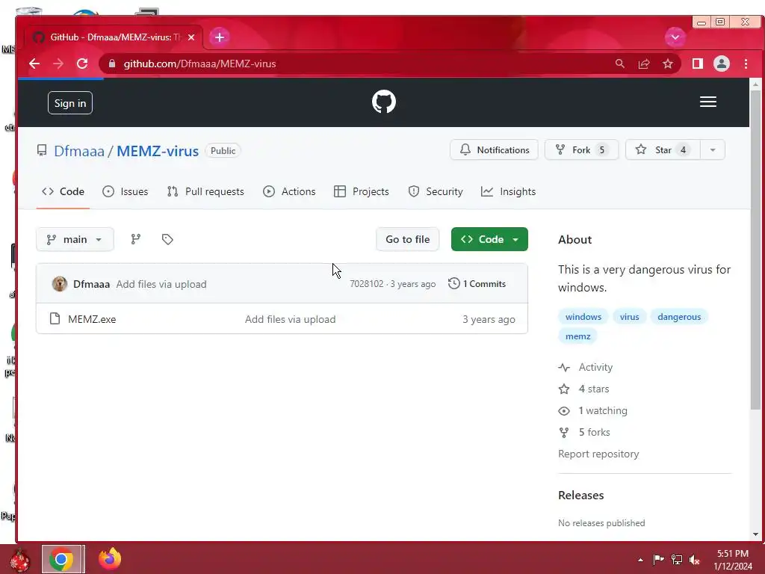View the 1 Commits history link
765x574 pixels.
[477, 283]
